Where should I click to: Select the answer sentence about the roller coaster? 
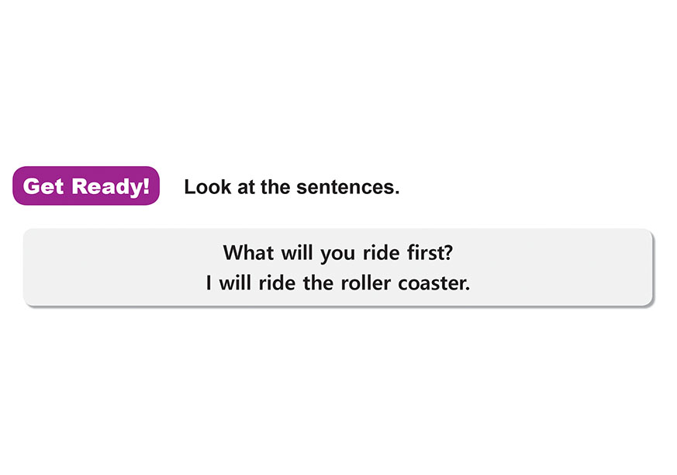(337, 283)
